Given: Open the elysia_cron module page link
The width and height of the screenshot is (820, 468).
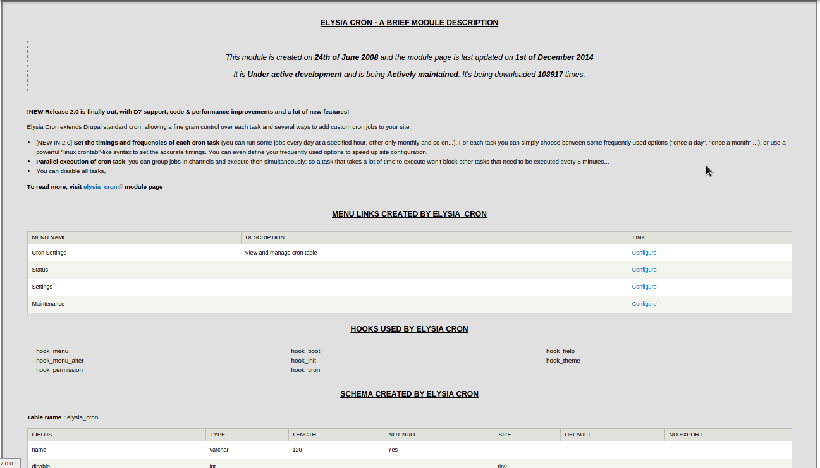Looking at the screenshot, I should 101,187.
